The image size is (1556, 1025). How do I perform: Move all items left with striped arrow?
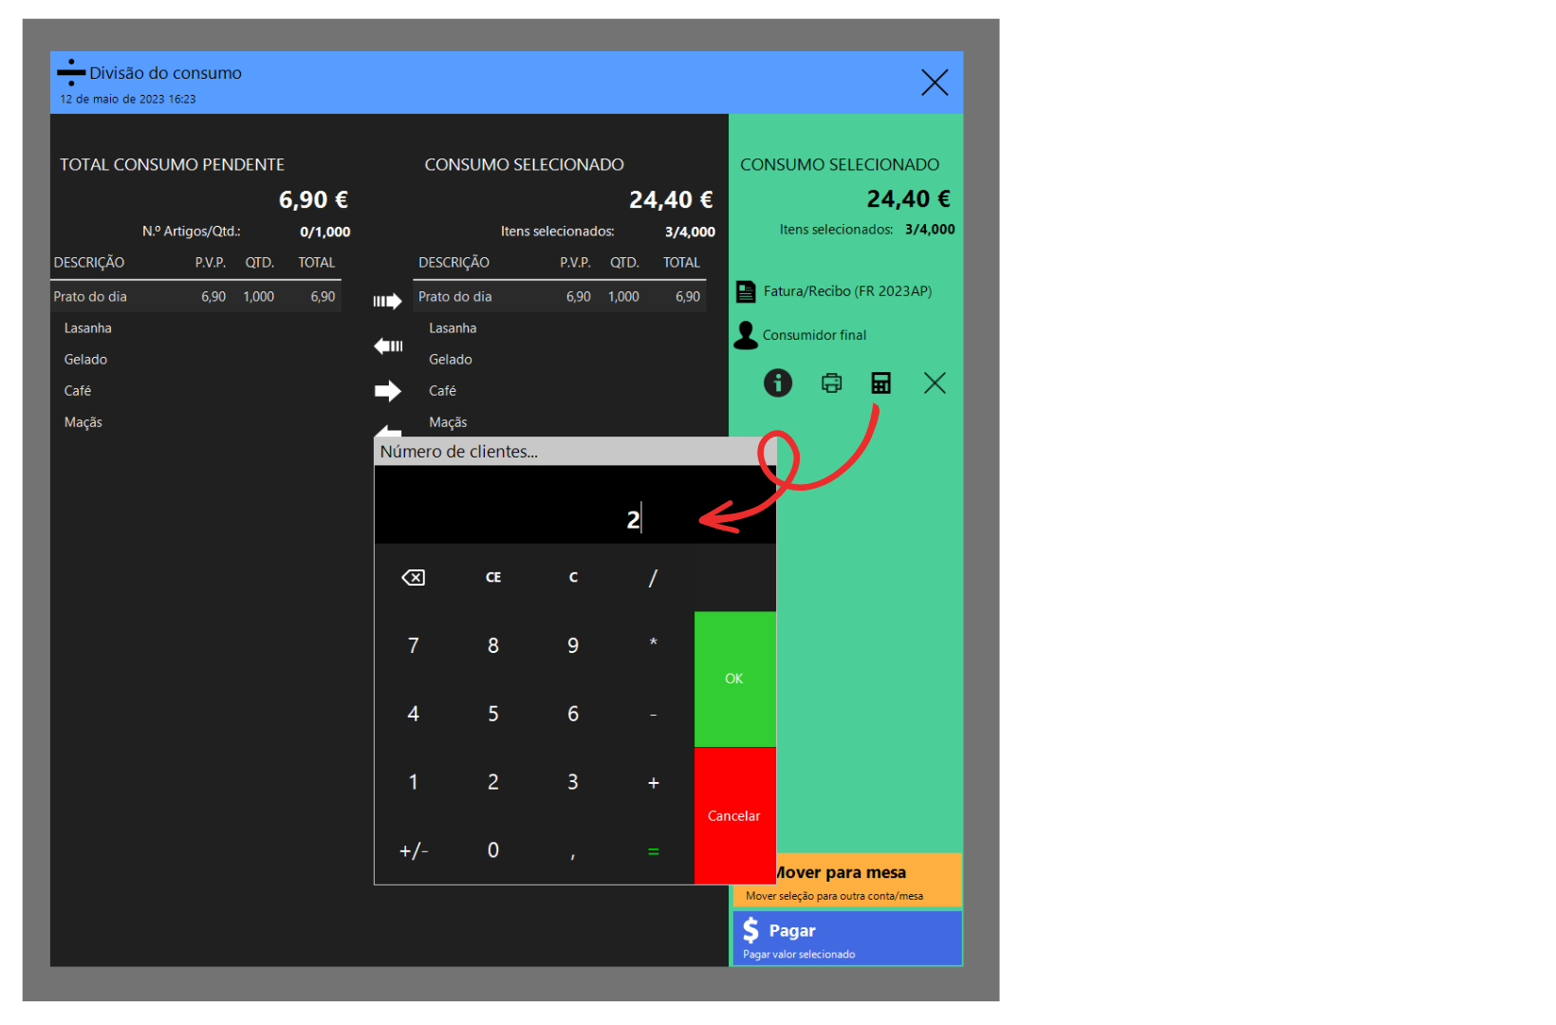tap(387, 346)
